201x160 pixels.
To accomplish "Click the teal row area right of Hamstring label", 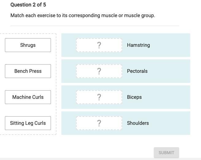I will click(x=172, y=45).
